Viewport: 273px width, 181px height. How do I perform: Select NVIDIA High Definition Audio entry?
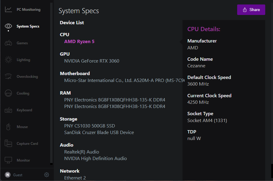pyautogui.click(x=95, y=158)
